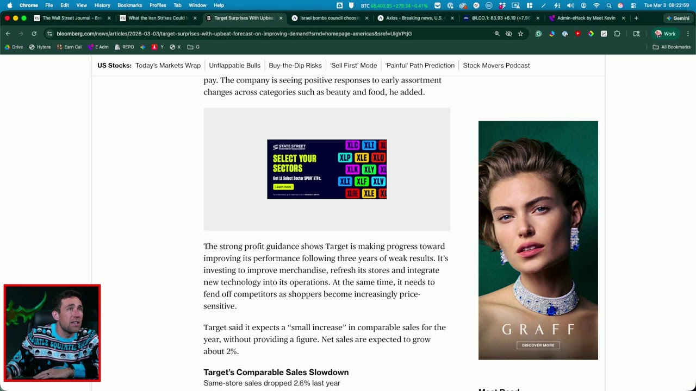Open the File menu
This screenshot has height=391, width=696.
click(49, 5)
